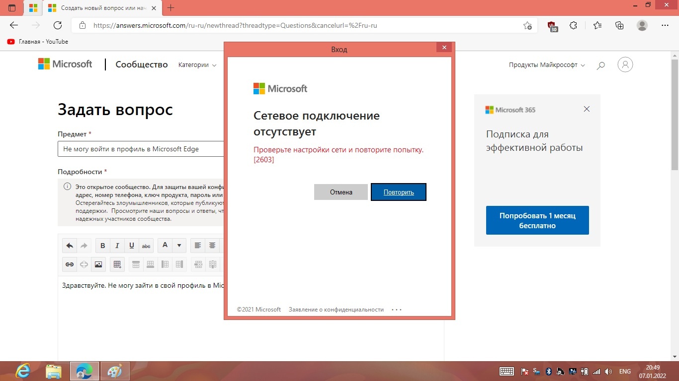Image resolution: width=679 pixels, height=381 pixels.
Task: Open the browser extensions puzzle icon
Action: [x=573, y=25]
